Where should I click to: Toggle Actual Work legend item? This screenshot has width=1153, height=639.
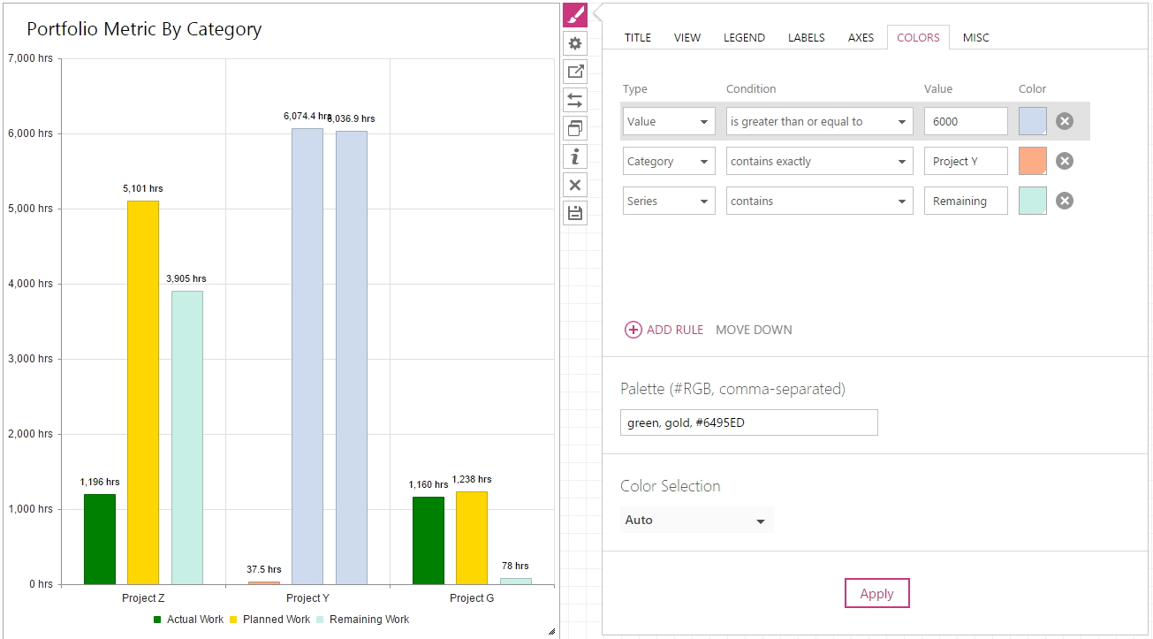[188, 620]
